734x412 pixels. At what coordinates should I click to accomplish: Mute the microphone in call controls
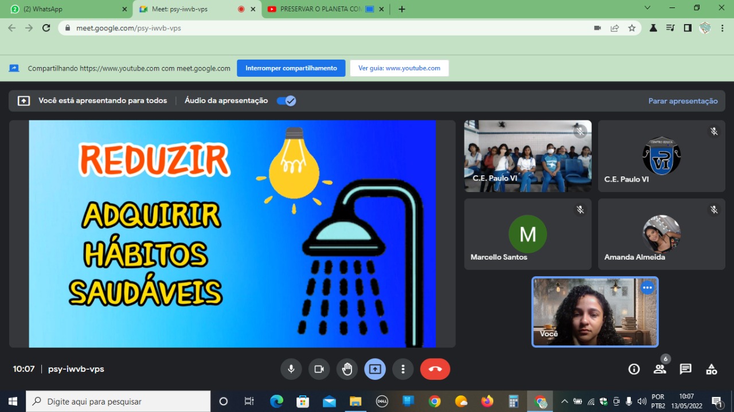291,369
